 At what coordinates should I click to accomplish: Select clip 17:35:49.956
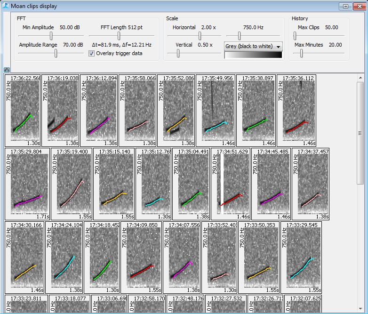coord(216,111)
